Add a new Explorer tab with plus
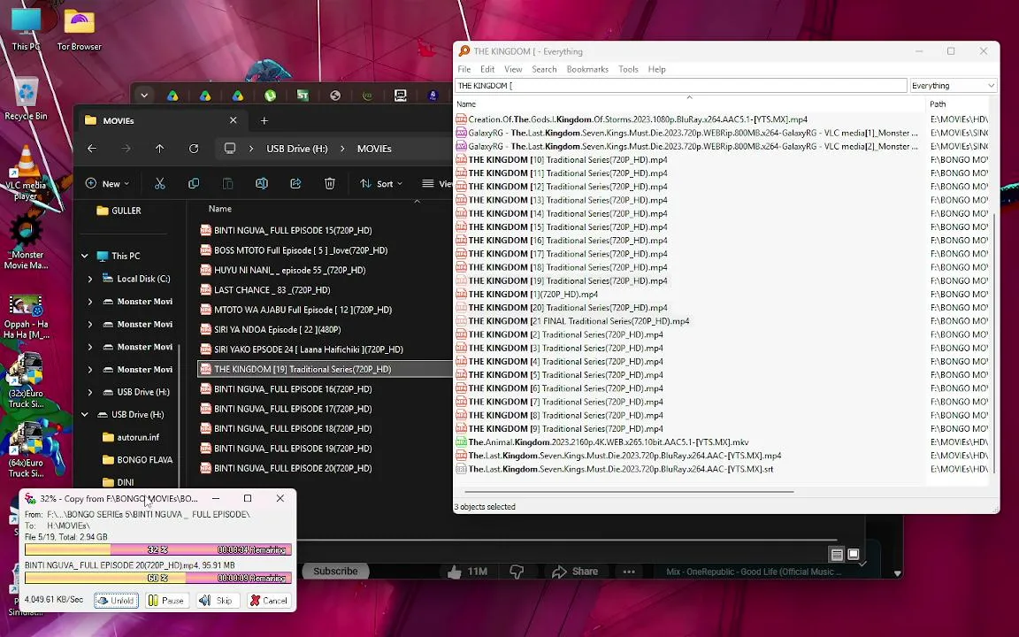 [264, 121]
